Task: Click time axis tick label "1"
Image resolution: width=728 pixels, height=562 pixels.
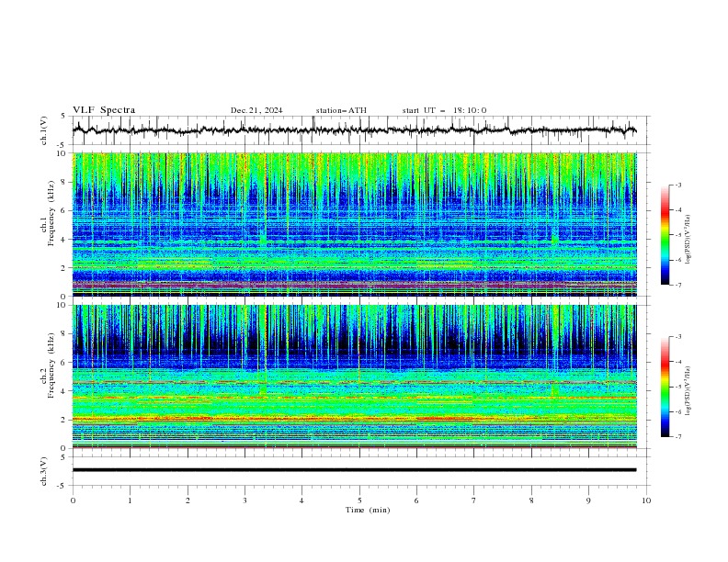Action: [130, 500]
